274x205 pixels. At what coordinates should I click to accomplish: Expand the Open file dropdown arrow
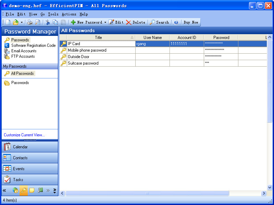22,22
